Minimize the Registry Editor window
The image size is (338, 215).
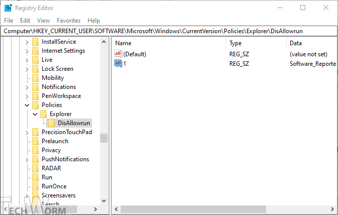pos(280,8)
